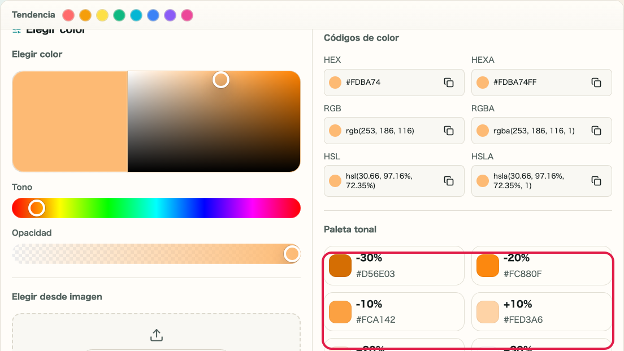Click the image upload drop zone
624x351 pixels.
tap(157, 332)
